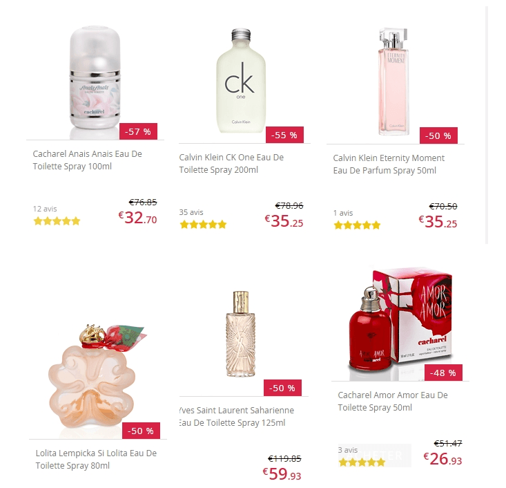
Task: Click the star rating under 12 avis
Action: [57, 221]
